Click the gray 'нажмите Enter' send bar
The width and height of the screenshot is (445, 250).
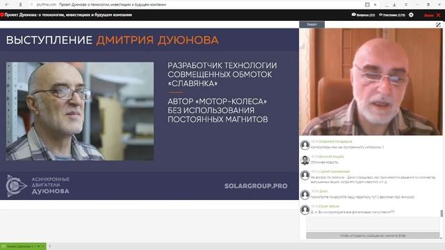coord(373,235)
